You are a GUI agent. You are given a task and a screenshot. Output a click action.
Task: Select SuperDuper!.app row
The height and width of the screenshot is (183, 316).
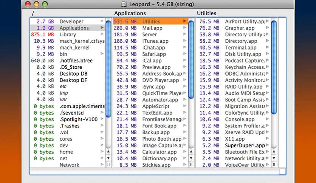tap(233, 145)
